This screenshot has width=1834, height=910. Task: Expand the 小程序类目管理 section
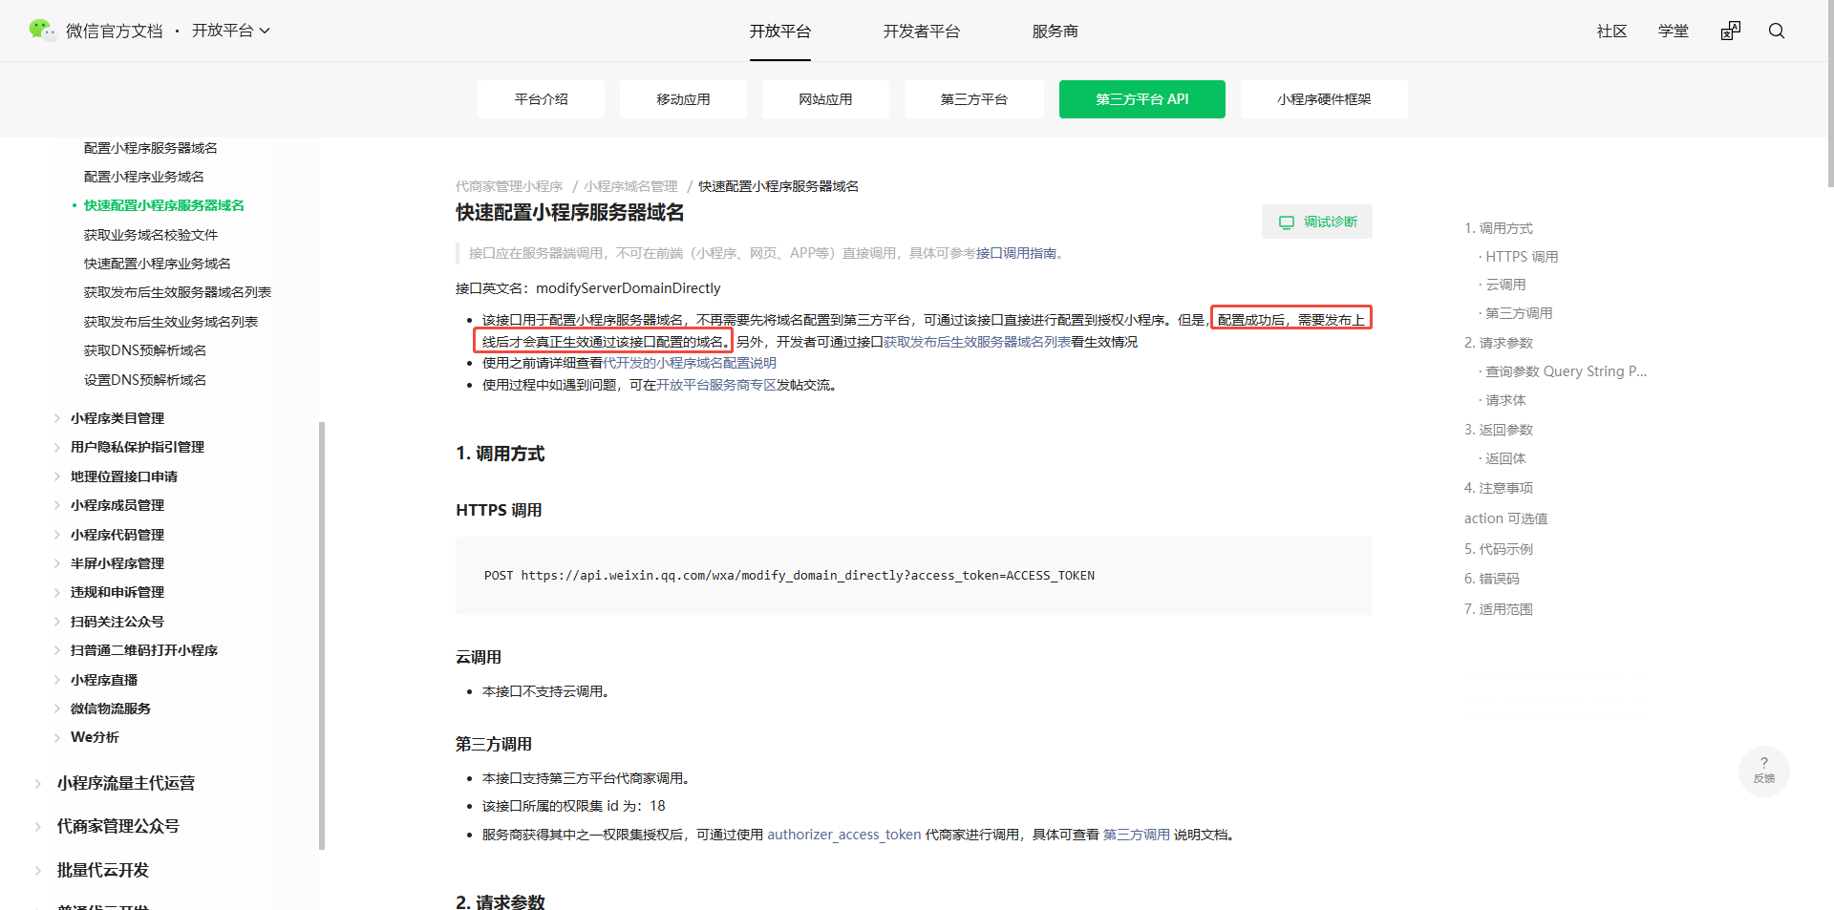point(117,418)
